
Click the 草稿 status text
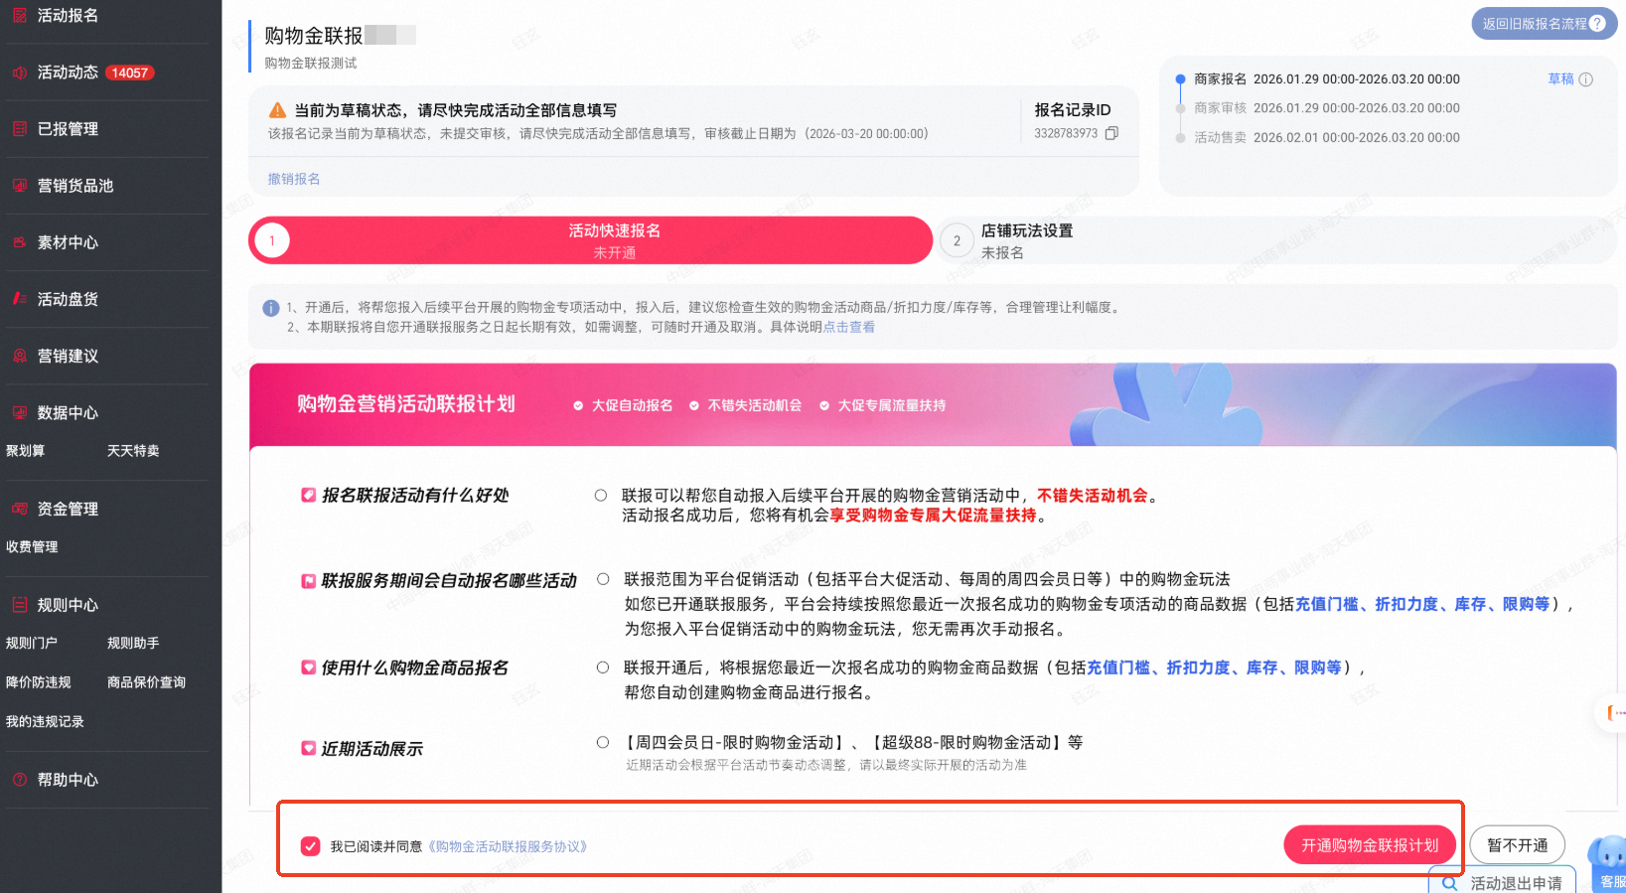(x=1560, y=78)
